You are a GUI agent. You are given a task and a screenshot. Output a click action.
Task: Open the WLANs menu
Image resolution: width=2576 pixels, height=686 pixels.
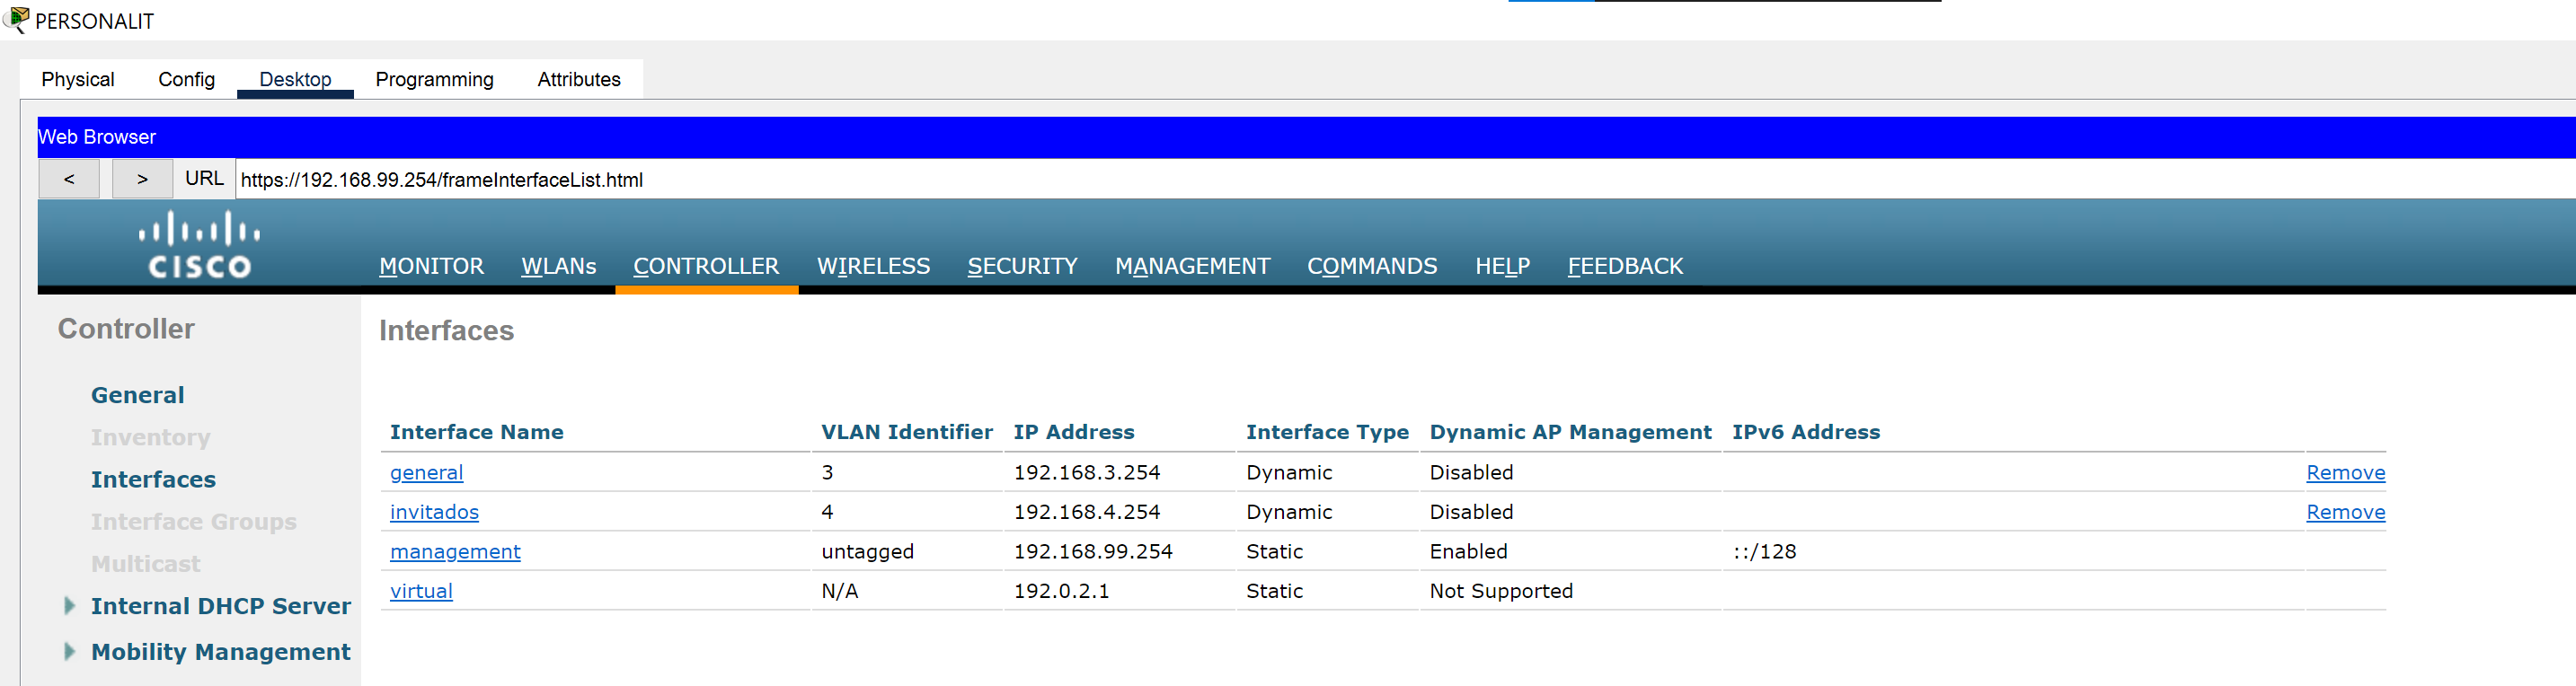[558, 266]
